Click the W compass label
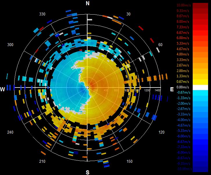Screen dimensions: 211x175 [x=3, y=89]
